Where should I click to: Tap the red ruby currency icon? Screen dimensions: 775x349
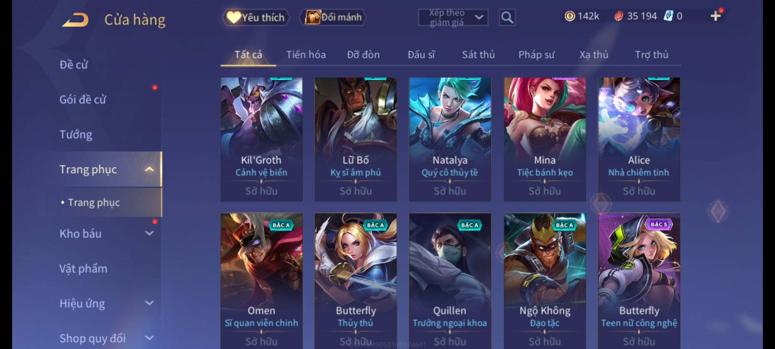coord(618,16)
